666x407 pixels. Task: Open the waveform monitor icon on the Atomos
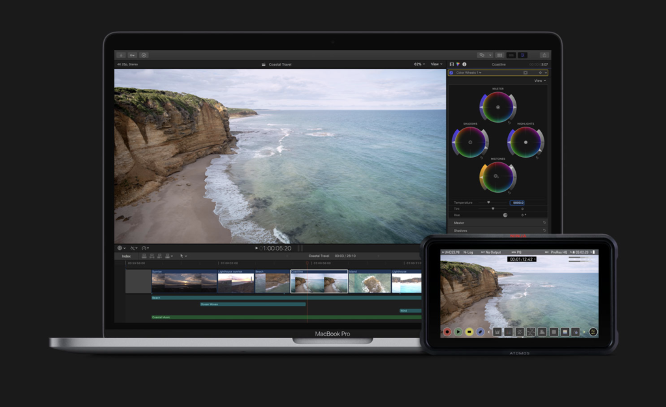[x=498, y=332]
